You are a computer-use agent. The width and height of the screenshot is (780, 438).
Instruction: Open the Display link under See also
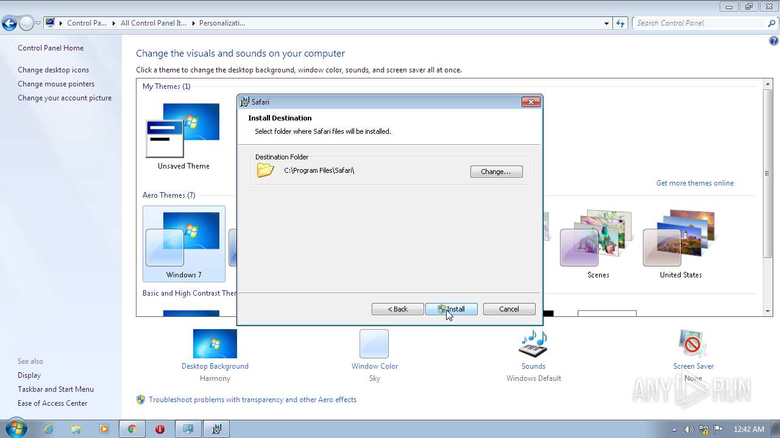click(29, 375)
